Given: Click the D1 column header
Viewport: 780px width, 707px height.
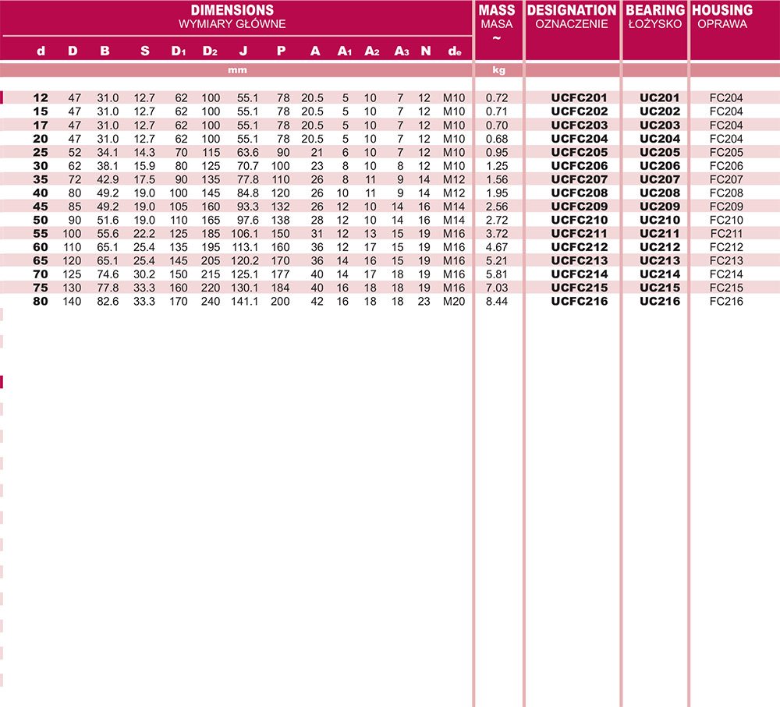Looking at the screenshot, I should 178,51.
